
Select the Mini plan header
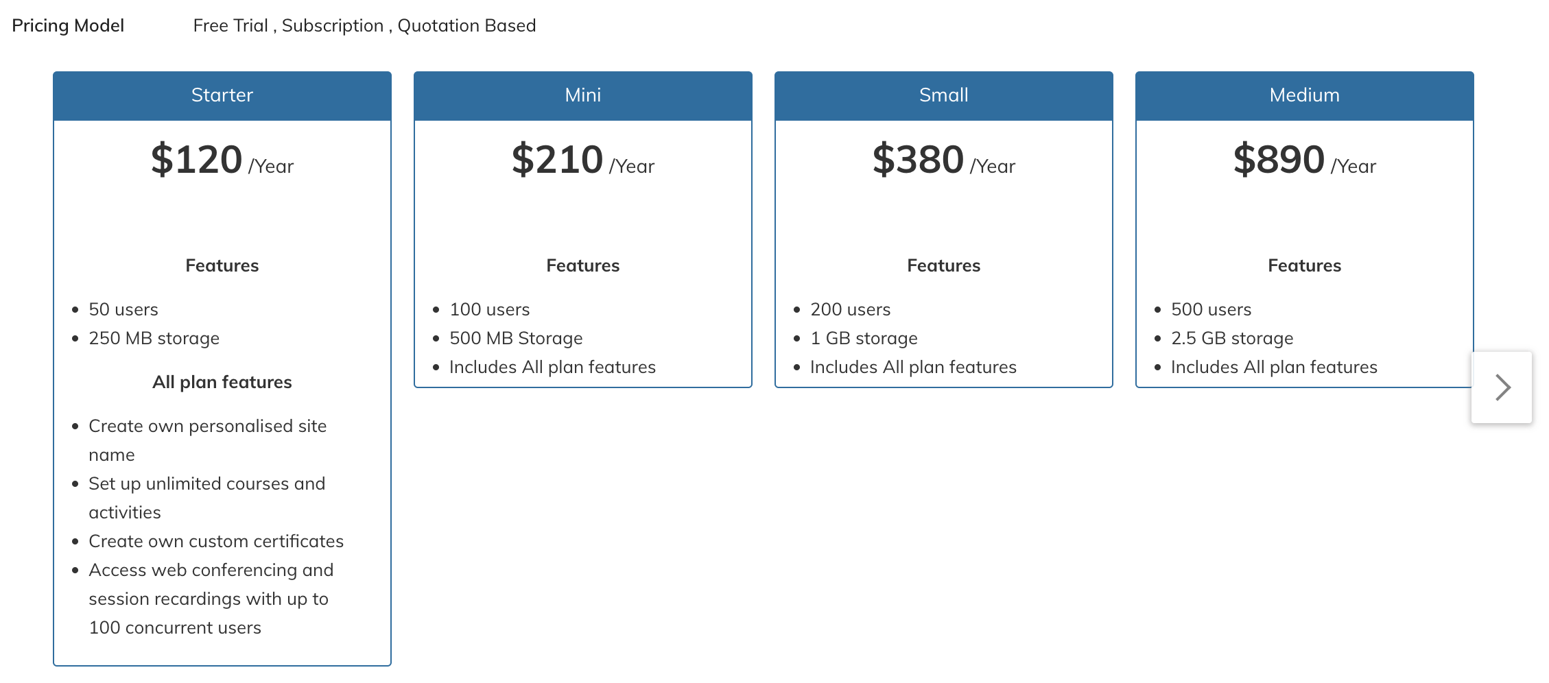click(x=583, y=95)
